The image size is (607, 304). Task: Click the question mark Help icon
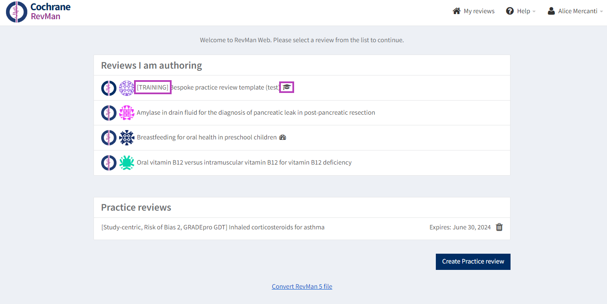510,11
